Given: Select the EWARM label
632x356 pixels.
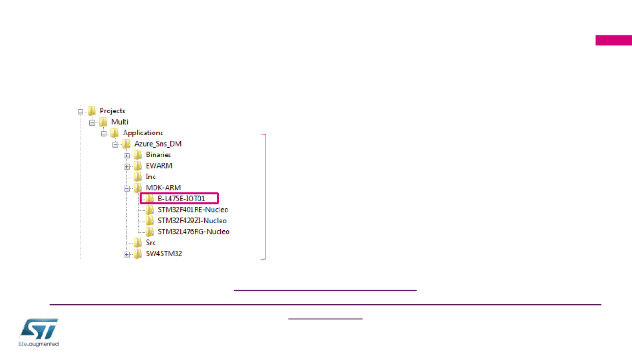Looking at the screenshot, I should coord(159,166).
